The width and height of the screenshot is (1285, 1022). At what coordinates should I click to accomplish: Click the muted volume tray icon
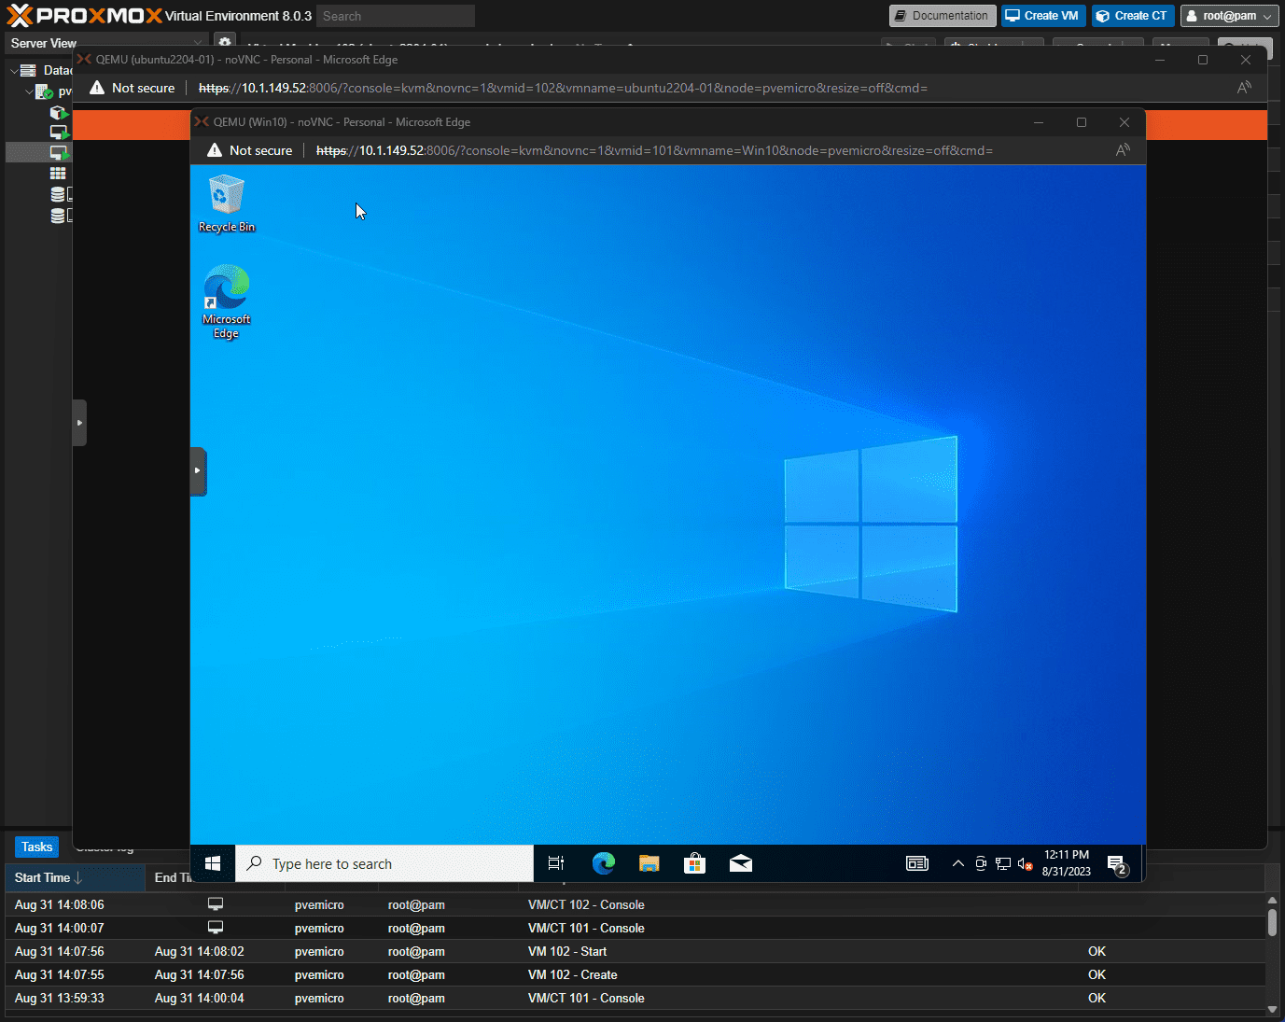pyautogui.click(x=1025, y=863)
